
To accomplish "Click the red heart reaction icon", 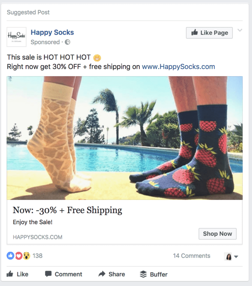I will click(x=19, y=256).
